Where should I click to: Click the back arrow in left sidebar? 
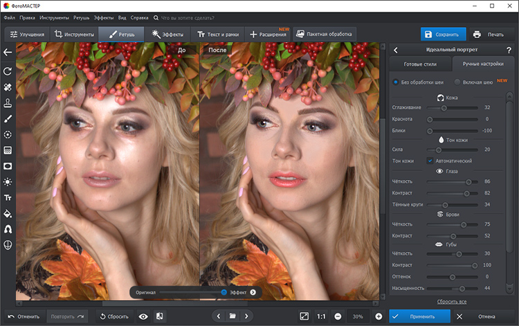(x=8, y=52)
